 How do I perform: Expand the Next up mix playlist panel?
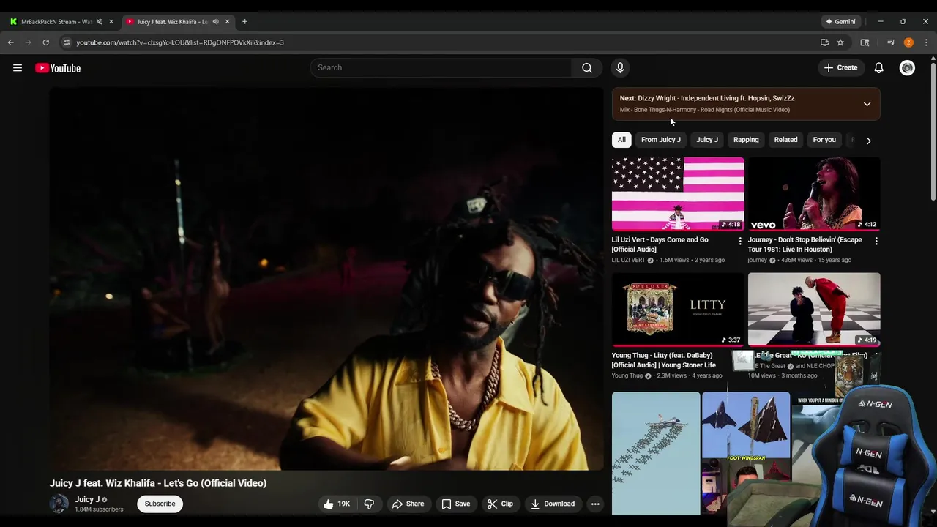pos(867,104)
